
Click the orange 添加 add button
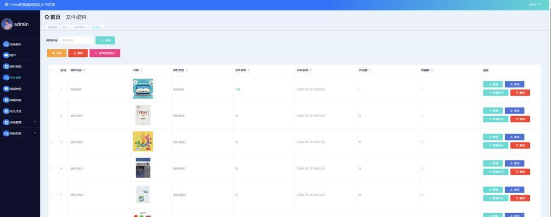click(57, 53)
